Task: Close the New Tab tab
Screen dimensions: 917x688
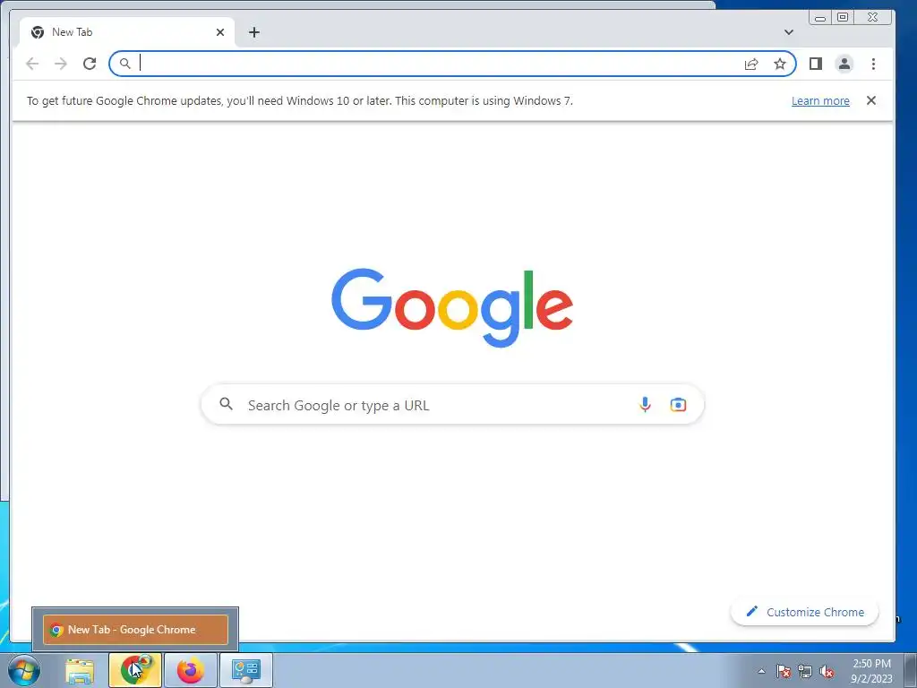Action: coord(220,32)
